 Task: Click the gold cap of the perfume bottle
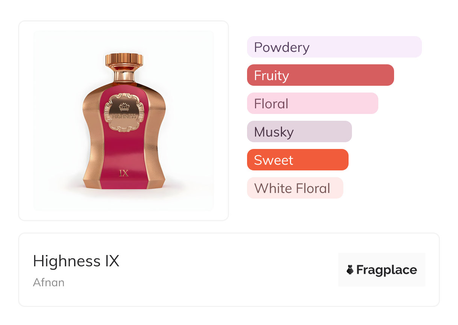124,59
